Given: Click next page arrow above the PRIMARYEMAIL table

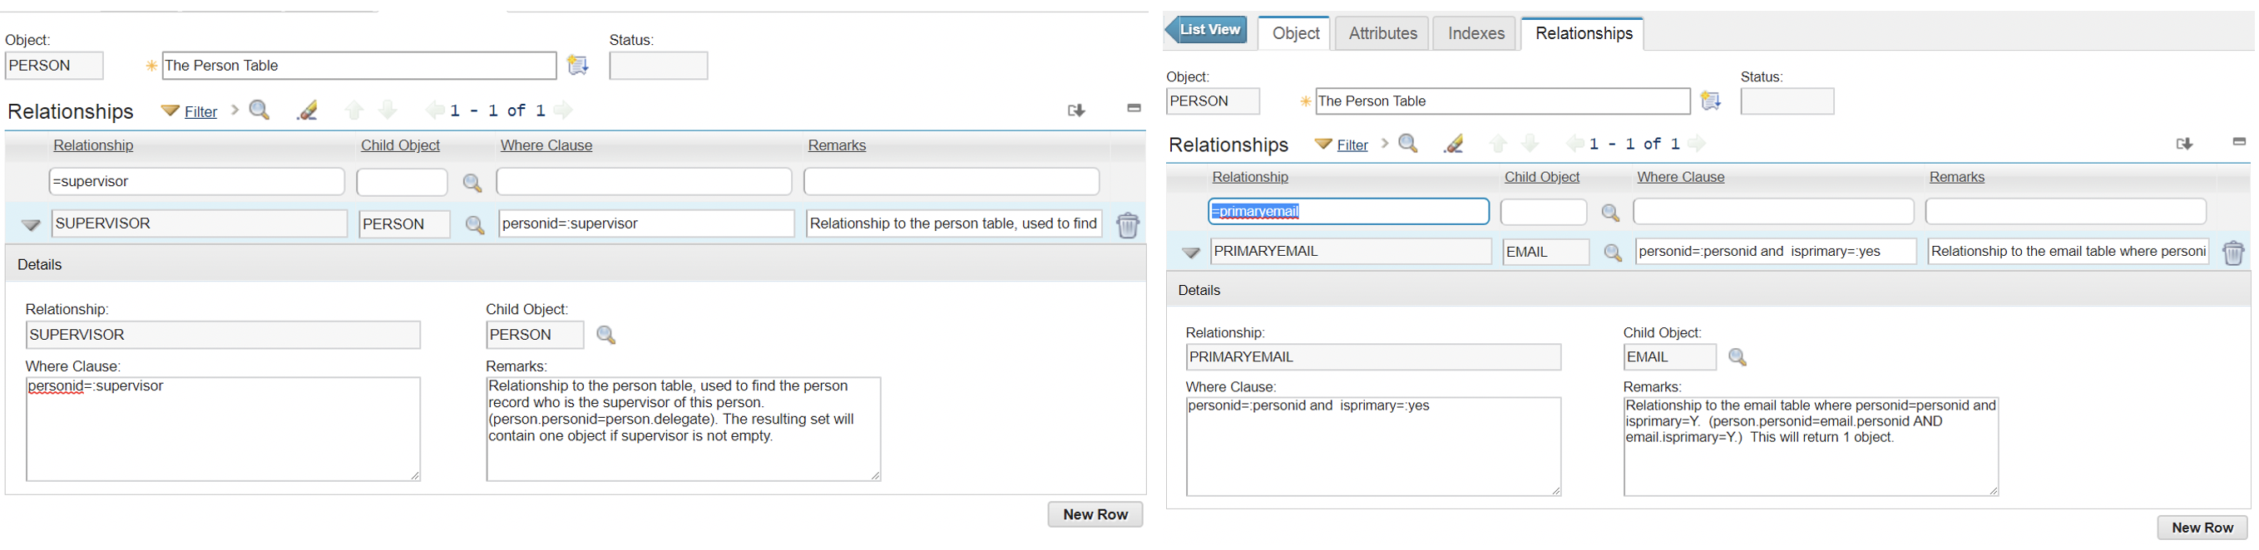Looking at the screenshot, I should (1696, 144).
